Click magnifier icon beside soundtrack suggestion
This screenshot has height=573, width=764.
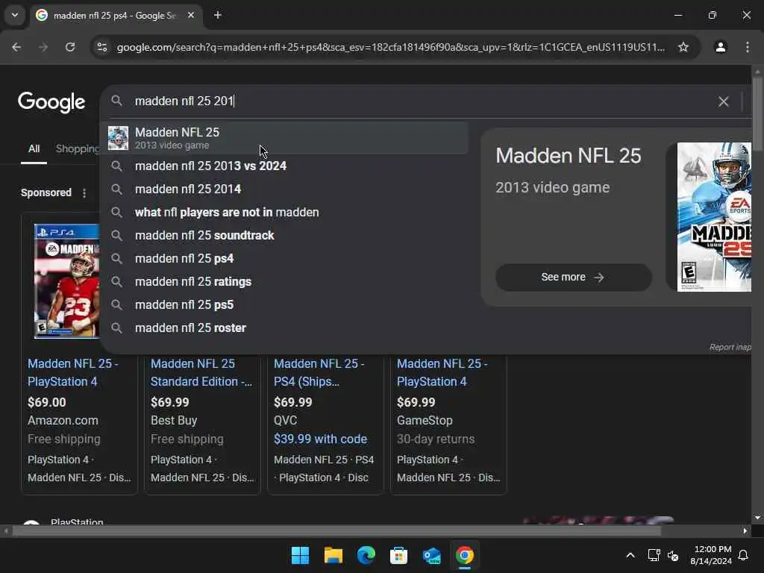pos(116,235)
